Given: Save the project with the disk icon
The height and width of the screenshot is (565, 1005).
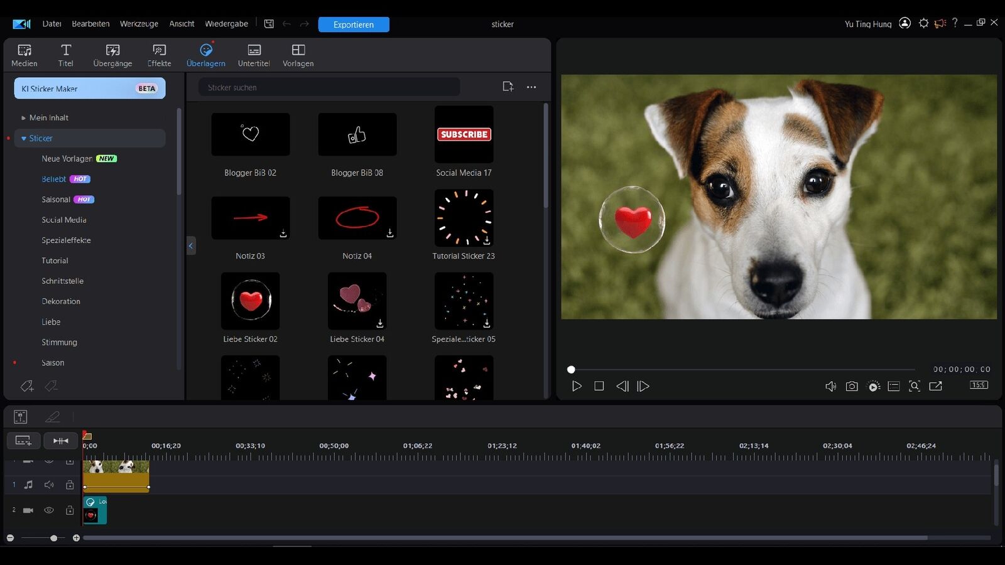Looking at the screenshot, I should coord(269,24).
